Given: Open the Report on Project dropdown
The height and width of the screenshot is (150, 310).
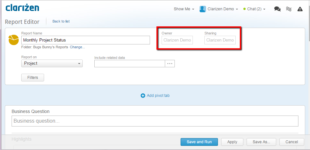Looking at the screenshot, I should click(x=52, y=63).
